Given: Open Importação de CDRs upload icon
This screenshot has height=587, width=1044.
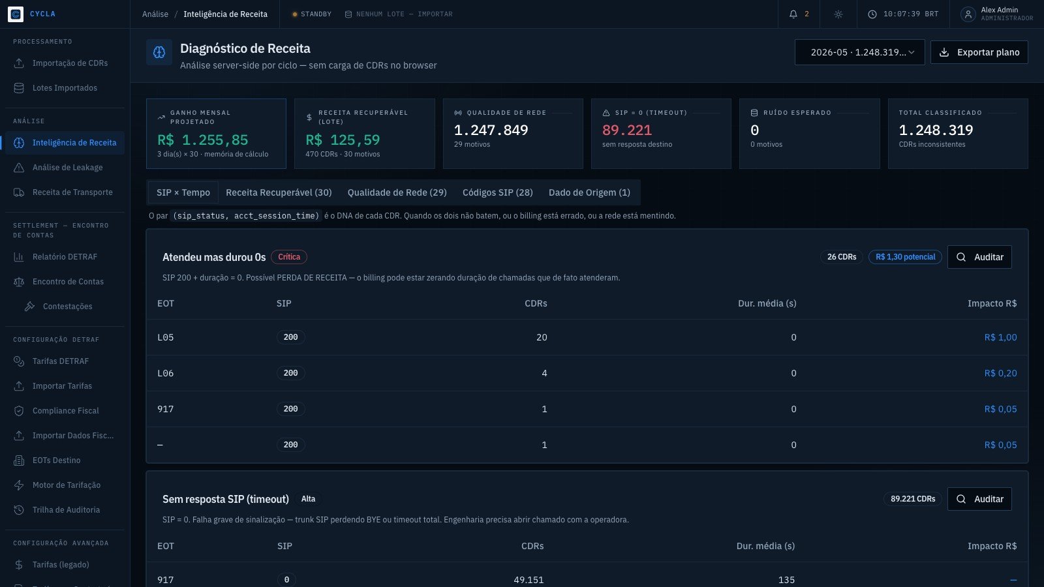Looking at the screenshot, I should (19, 63).
